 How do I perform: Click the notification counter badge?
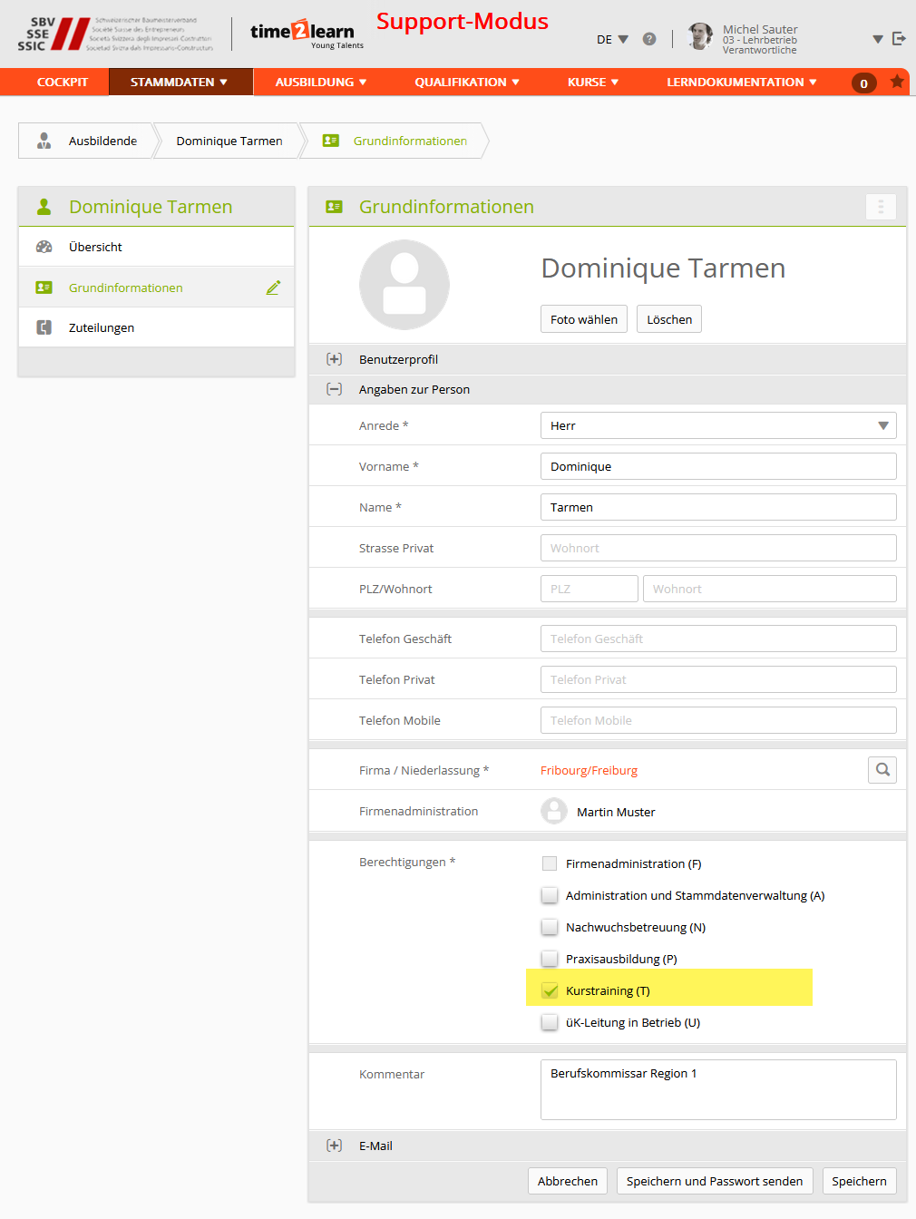(863, 83)
